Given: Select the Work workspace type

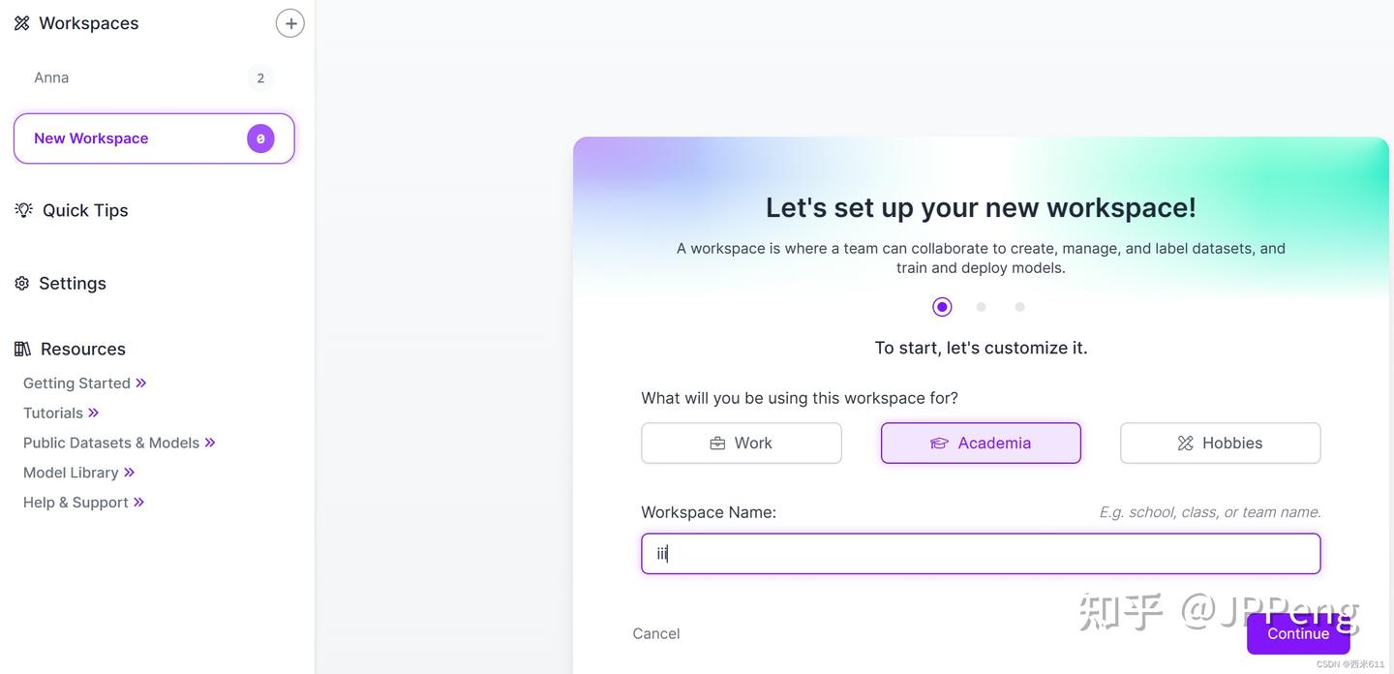Looking at the screenshot, I should click(742, 444).
